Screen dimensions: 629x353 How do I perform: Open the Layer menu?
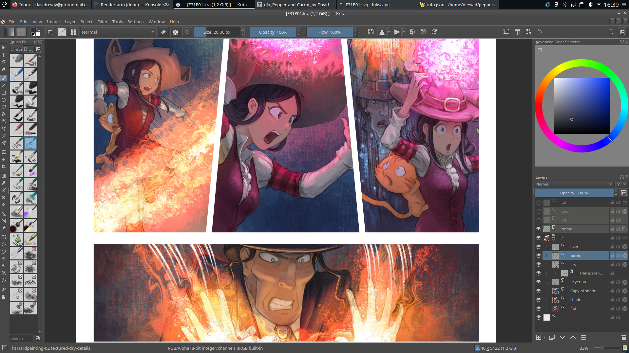pos(70,22)
